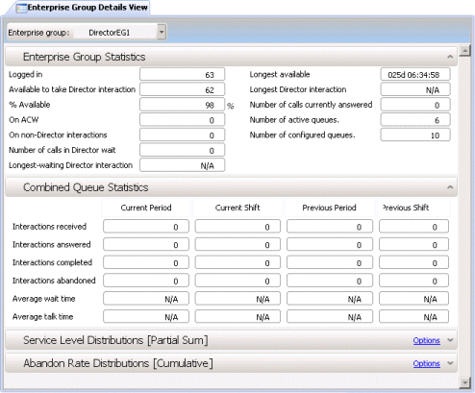Expand Service Level Distributions chevron
The width and height of the screenshot is (475, 393).
(450, 340)
